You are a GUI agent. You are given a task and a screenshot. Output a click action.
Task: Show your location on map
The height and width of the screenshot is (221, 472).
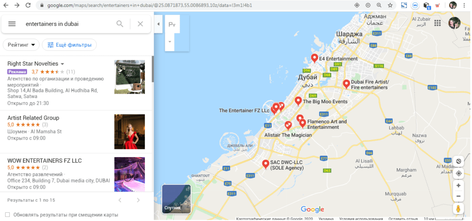pyautogui.click(x=458, y=174)
